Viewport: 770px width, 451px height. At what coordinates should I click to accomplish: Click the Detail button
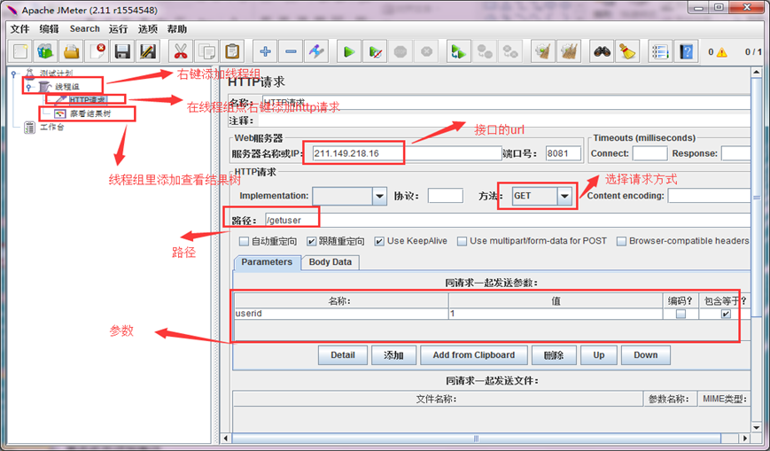point(343,355)
